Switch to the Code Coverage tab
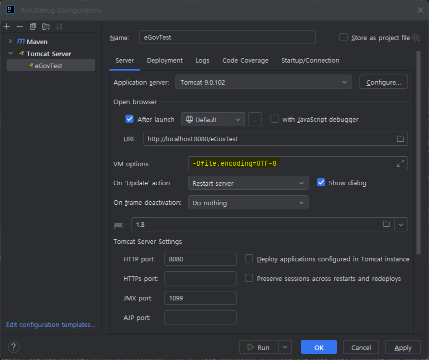The image size is (429, 360). click(x=245, y=60)
